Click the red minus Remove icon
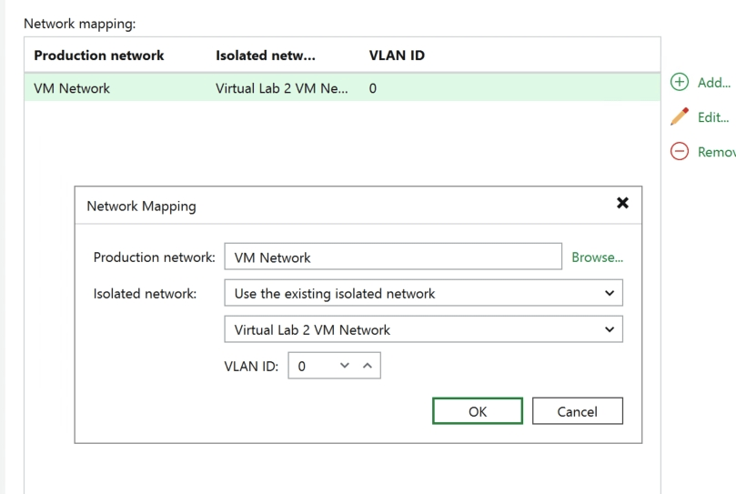The height and width of the screenshot is (494, 736). click(680, 151)
